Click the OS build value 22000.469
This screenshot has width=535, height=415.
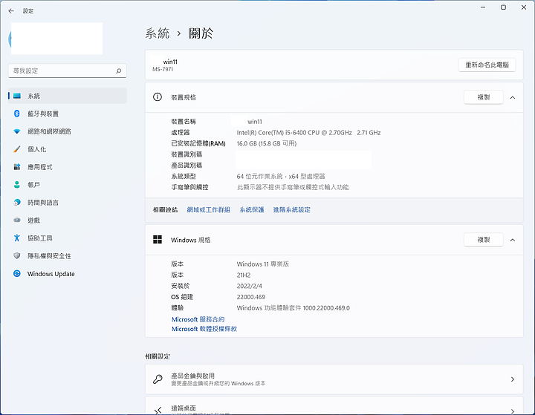[251, 297]
